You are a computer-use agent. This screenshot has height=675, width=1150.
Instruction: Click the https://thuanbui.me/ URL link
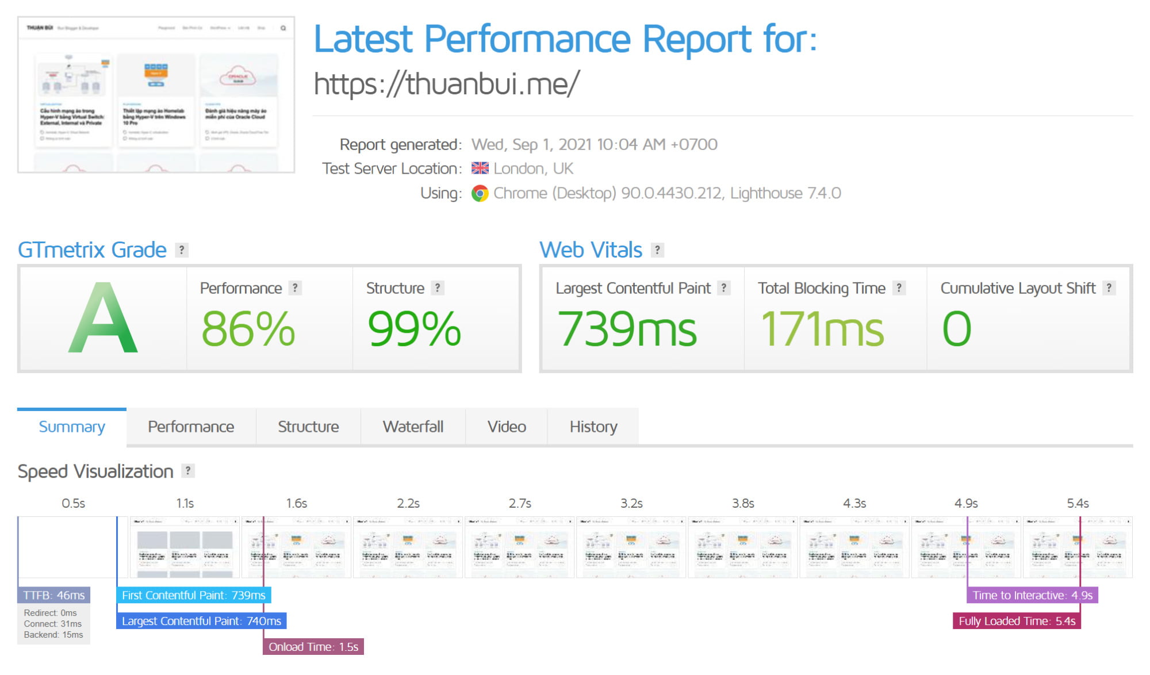click(x=446, y=84)
